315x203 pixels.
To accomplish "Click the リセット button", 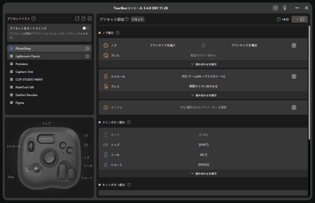I will (138, 19).
